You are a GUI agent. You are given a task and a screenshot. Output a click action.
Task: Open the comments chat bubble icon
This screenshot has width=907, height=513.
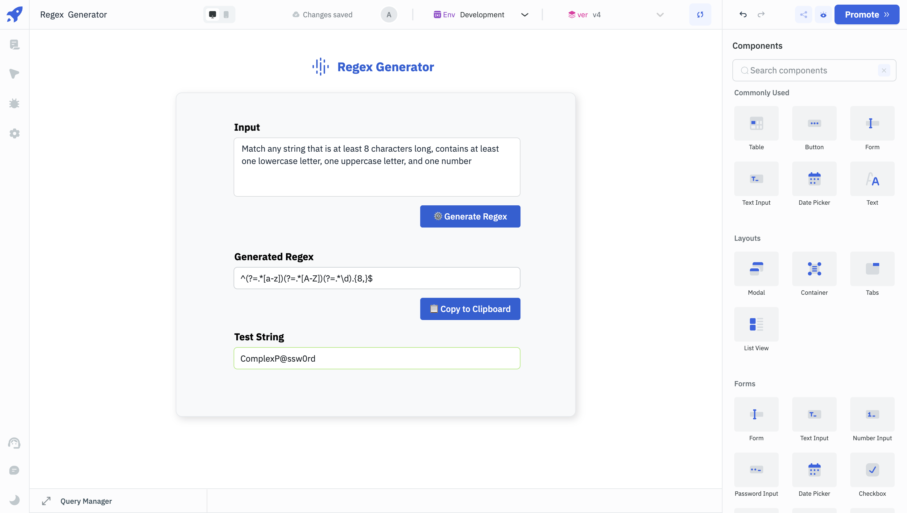(x=14, y=470)
